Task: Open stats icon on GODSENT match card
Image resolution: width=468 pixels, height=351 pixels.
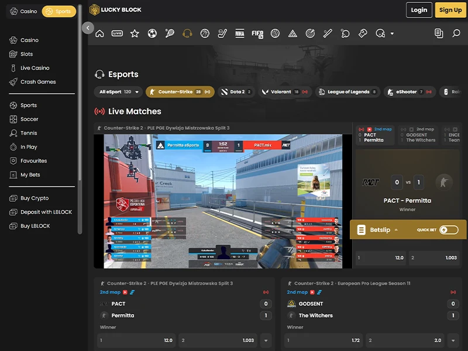Action: click(319, 292)
